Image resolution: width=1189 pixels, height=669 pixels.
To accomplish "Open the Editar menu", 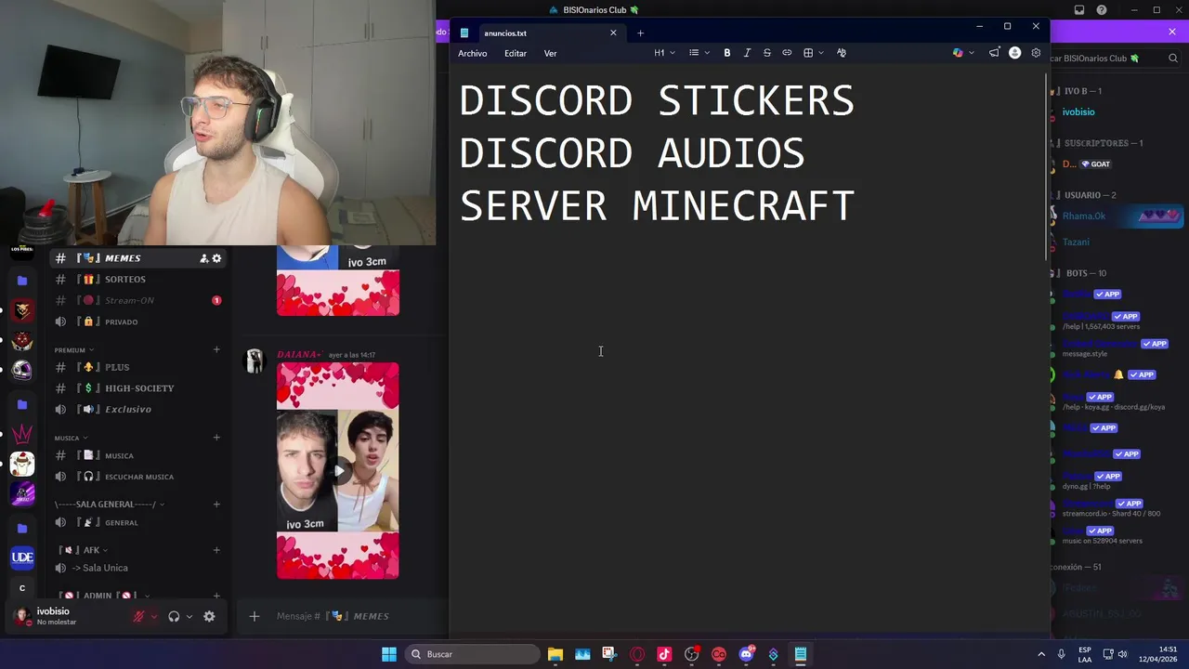I will (516, 53).
